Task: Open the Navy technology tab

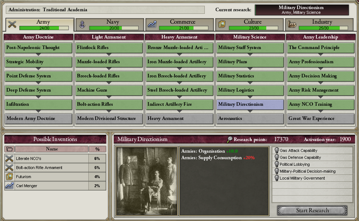Action: 110,24
